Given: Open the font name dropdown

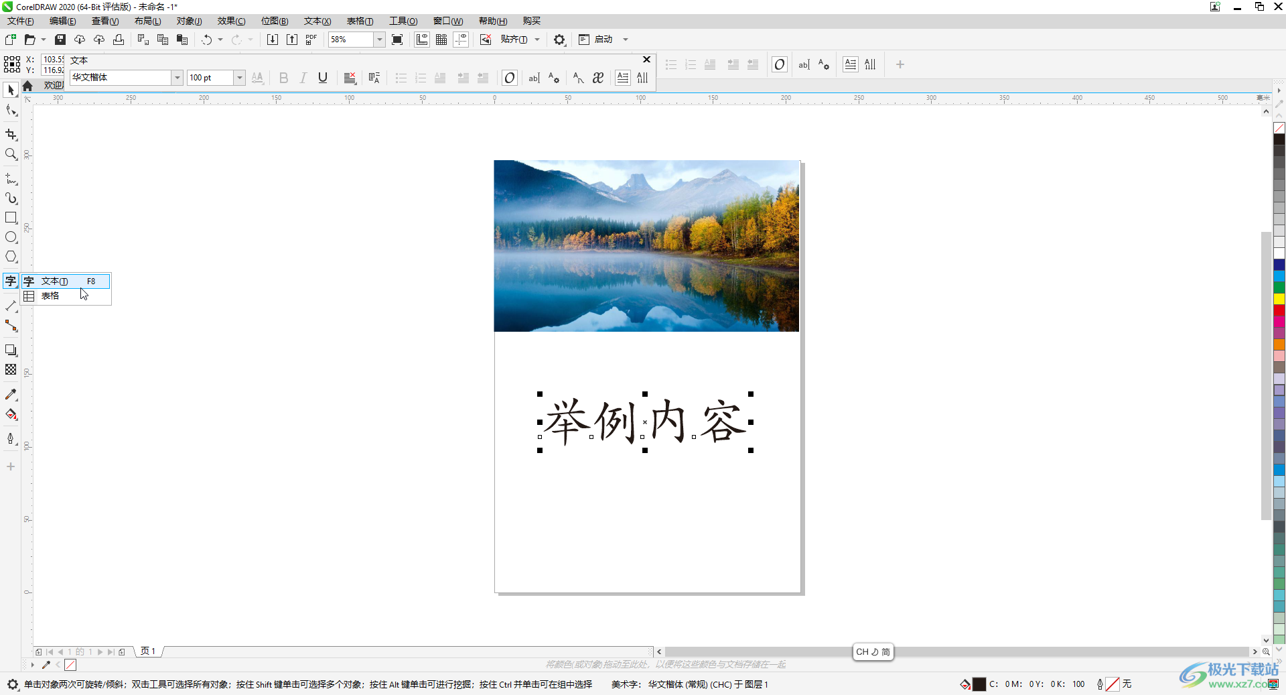Looking at the screenshot, I should coord(177,78).
